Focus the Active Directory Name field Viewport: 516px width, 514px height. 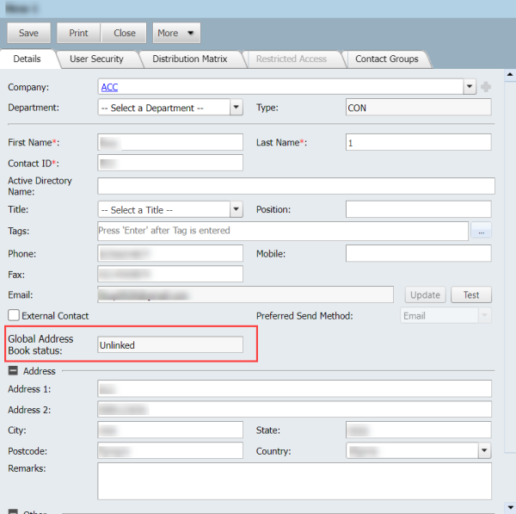pos(296,186)
